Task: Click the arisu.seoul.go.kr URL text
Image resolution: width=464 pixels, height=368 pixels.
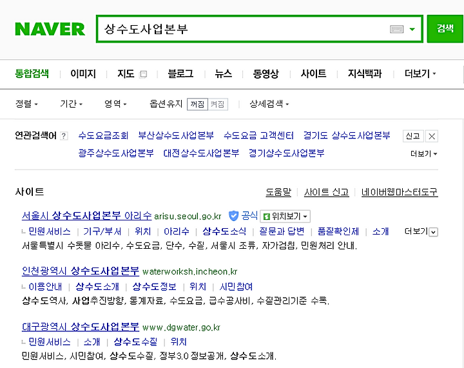Action: 188,217
